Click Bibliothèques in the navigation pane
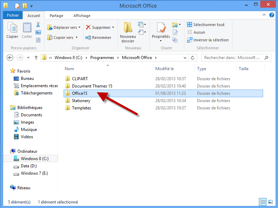 (x=30, y=108)
